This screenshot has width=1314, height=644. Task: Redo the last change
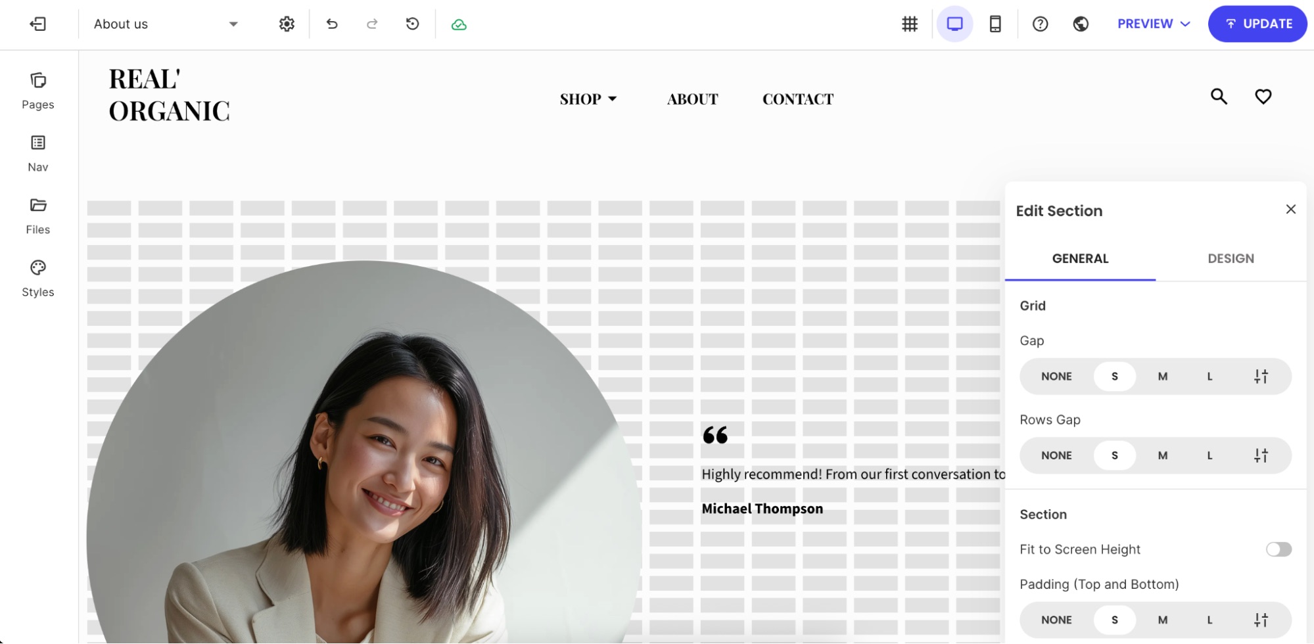(372, 24)
